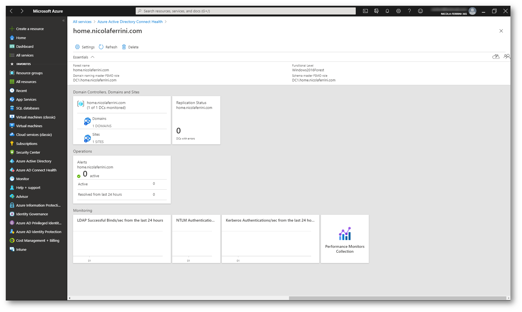Click the blade Settings button
Viewport: 522px width, 312px height.
85,47
